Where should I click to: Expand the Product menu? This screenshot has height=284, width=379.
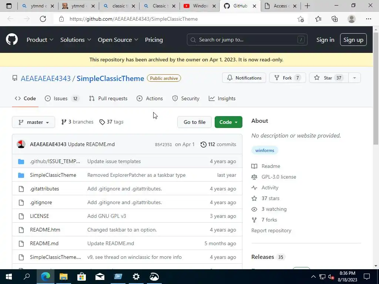click(40, 40)
